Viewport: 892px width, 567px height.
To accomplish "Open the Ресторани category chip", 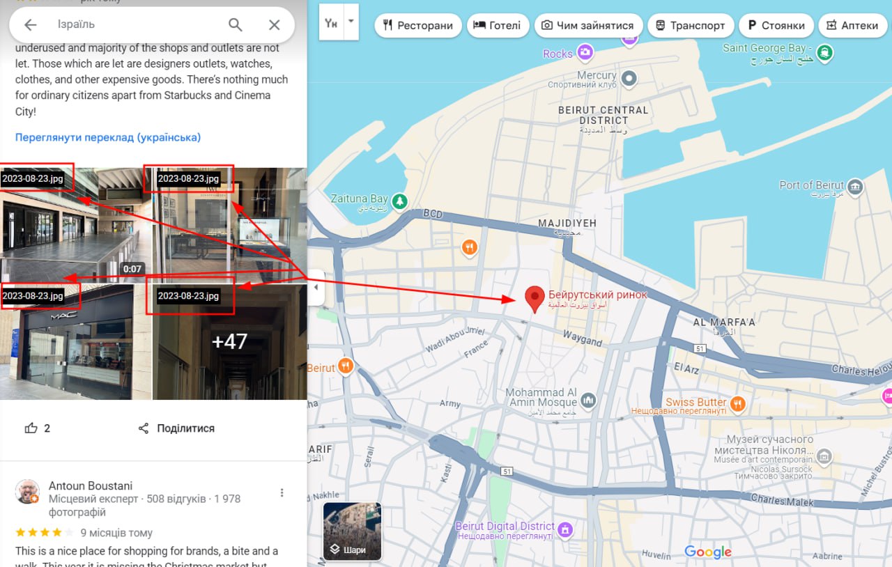I will coord(418,25).
